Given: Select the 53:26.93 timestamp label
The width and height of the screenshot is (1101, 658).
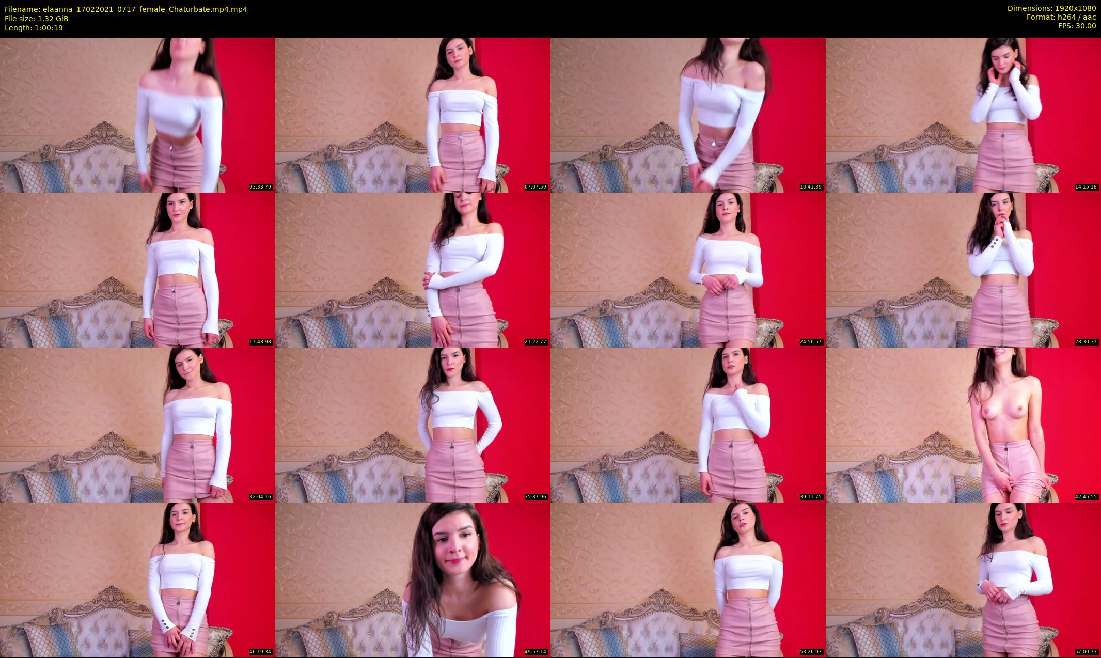Looking at the screenshot, I should click(811, 652).
